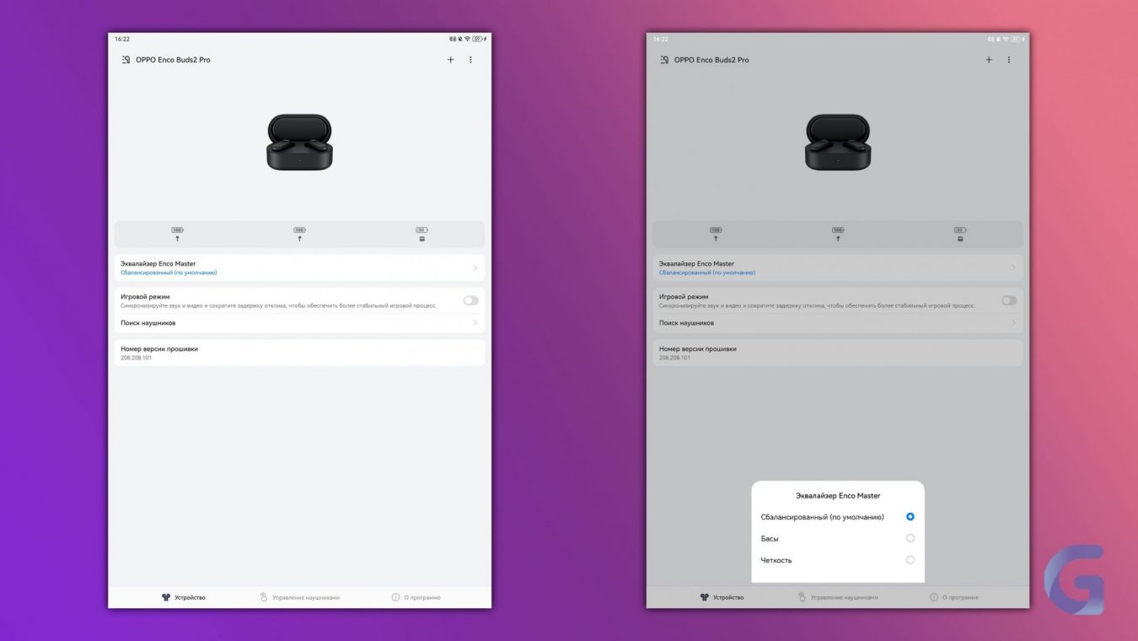This screenshot has height=641, width=1138.
Task: Tap the device icon beside left OPPO title
Action: 126,60
